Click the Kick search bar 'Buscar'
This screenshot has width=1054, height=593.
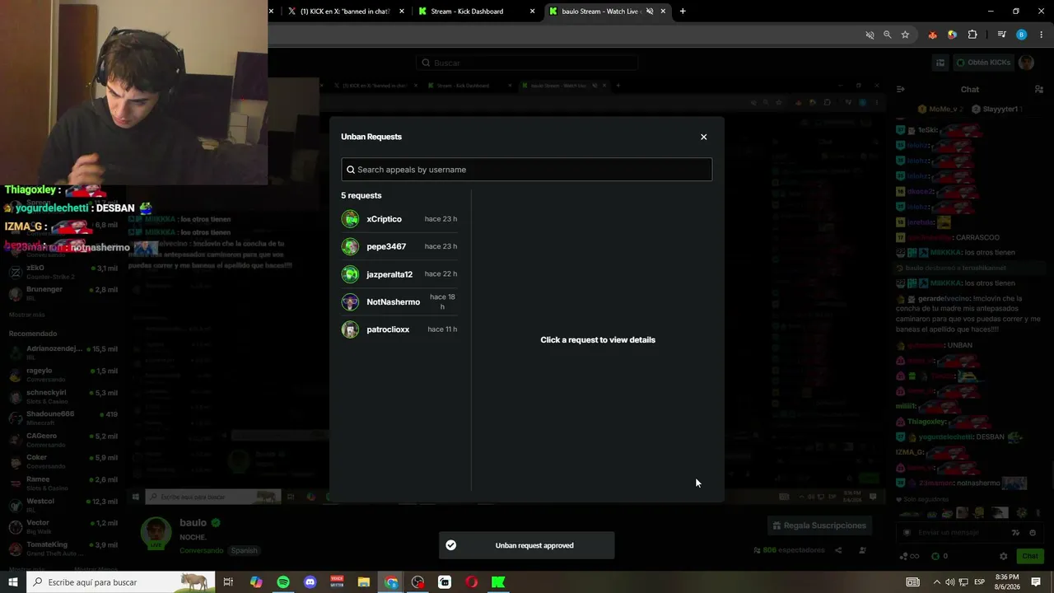click(527, 63)
